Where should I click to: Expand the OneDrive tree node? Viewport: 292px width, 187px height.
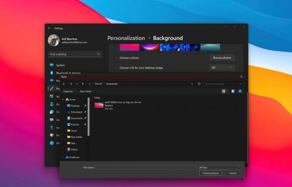63,157
